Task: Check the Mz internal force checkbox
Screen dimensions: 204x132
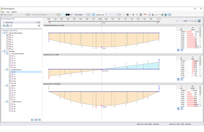Action: pos(10,83)
